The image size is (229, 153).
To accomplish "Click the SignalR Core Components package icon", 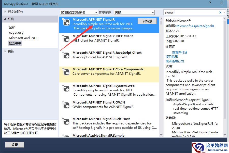I will pyautogui.click(x=66, y=72).
